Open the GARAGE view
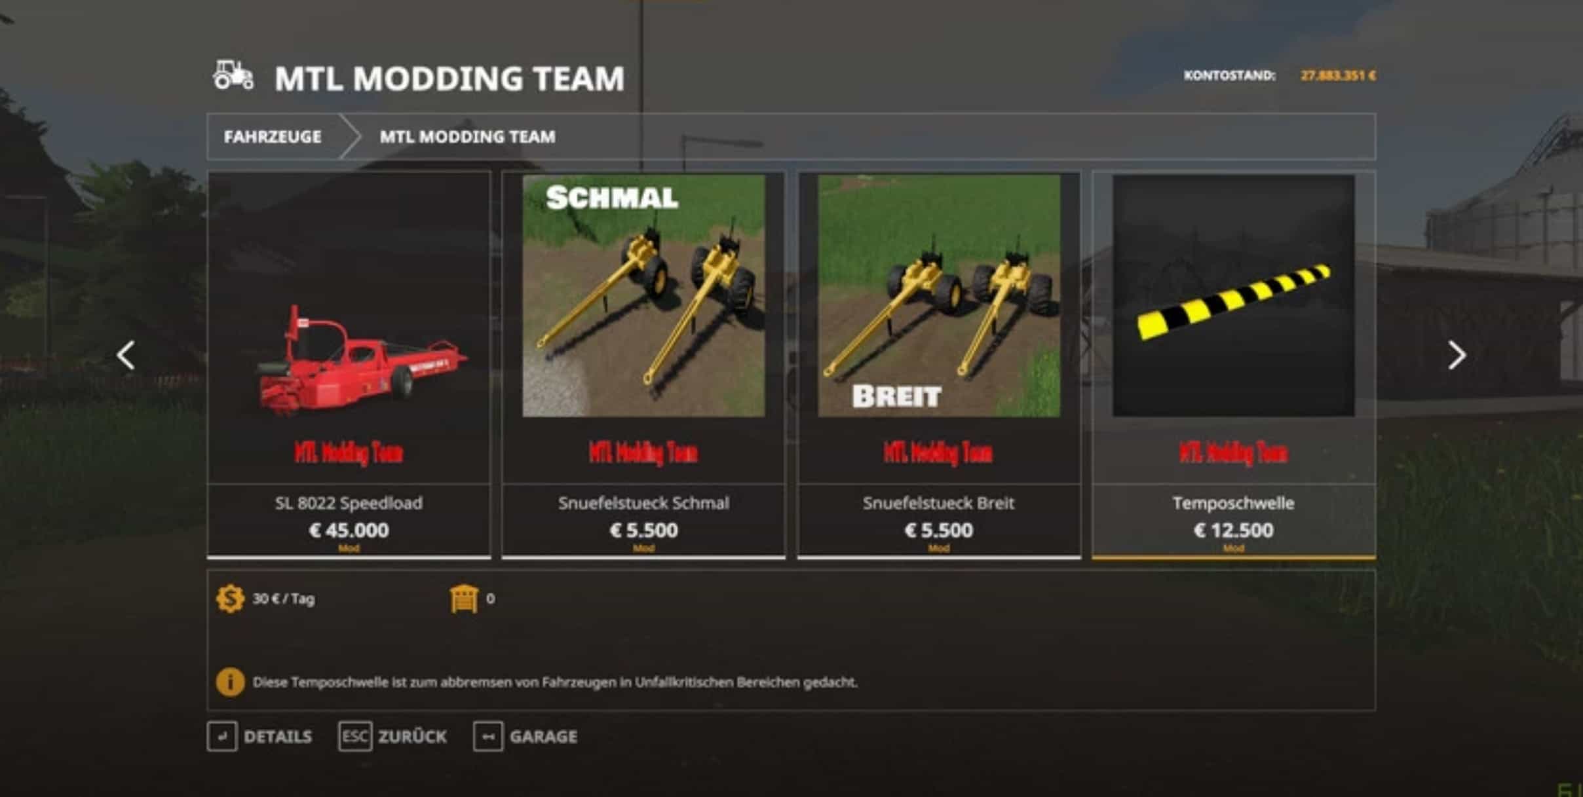Screen dimensions: 1583x797 [544, 737]
